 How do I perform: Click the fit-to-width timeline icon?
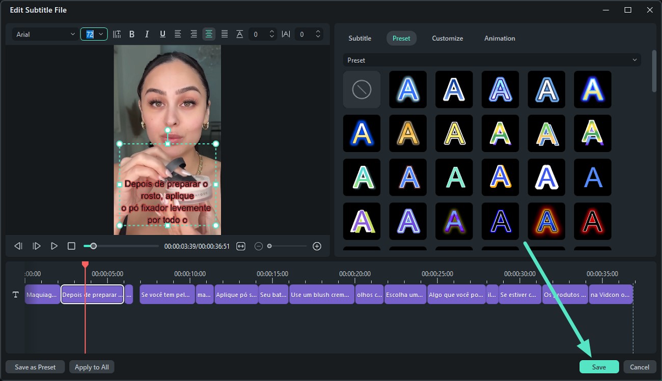(241, 246)
